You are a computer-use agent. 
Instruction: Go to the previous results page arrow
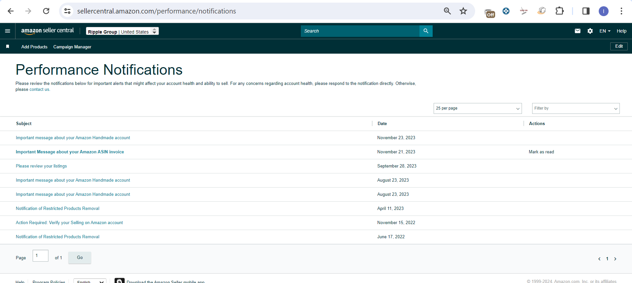tap(599, 259)
